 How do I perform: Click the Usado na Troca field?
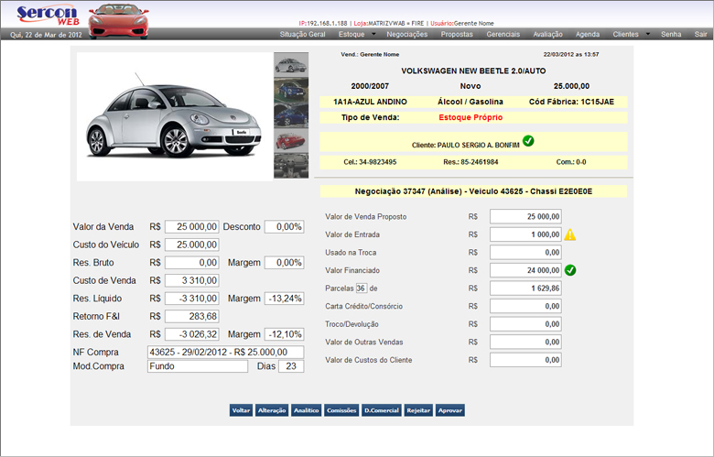coord(525,253)
